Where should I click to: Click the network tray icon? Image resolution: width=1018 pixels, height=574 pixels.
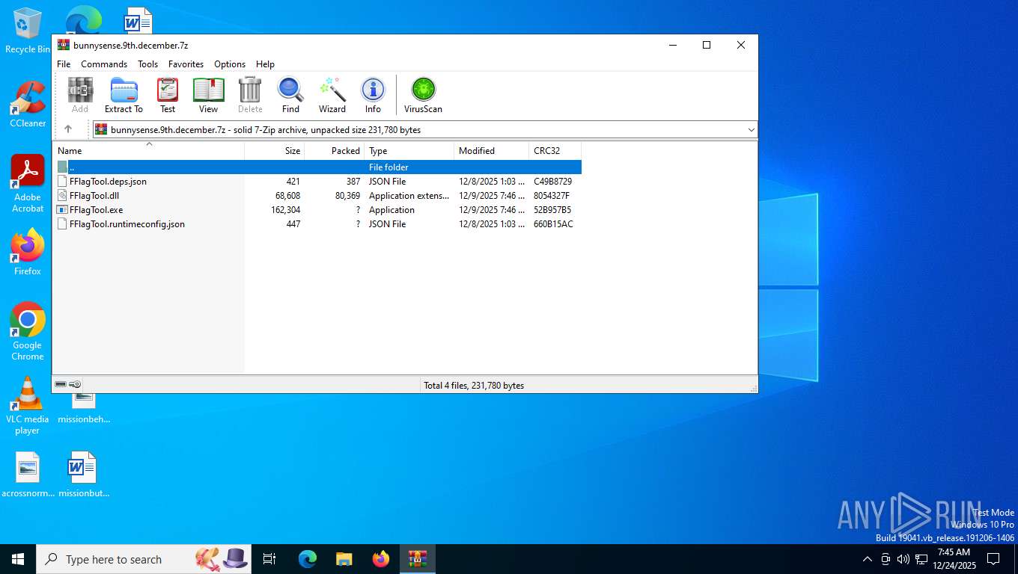(921, 559)
